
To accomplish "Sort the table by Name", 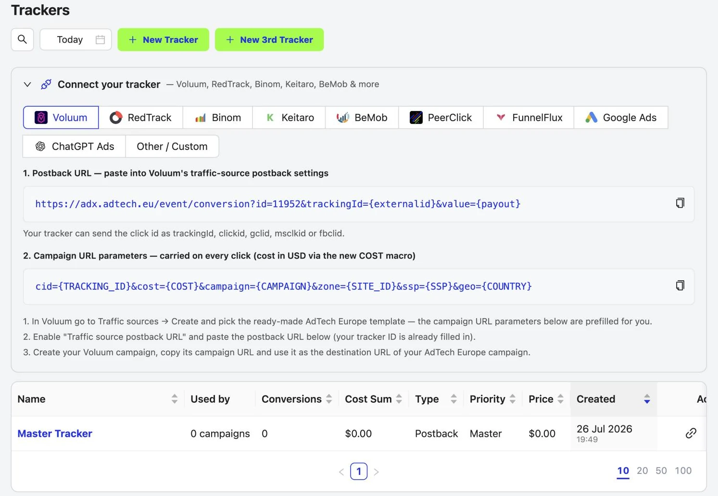I will point(175,399).
